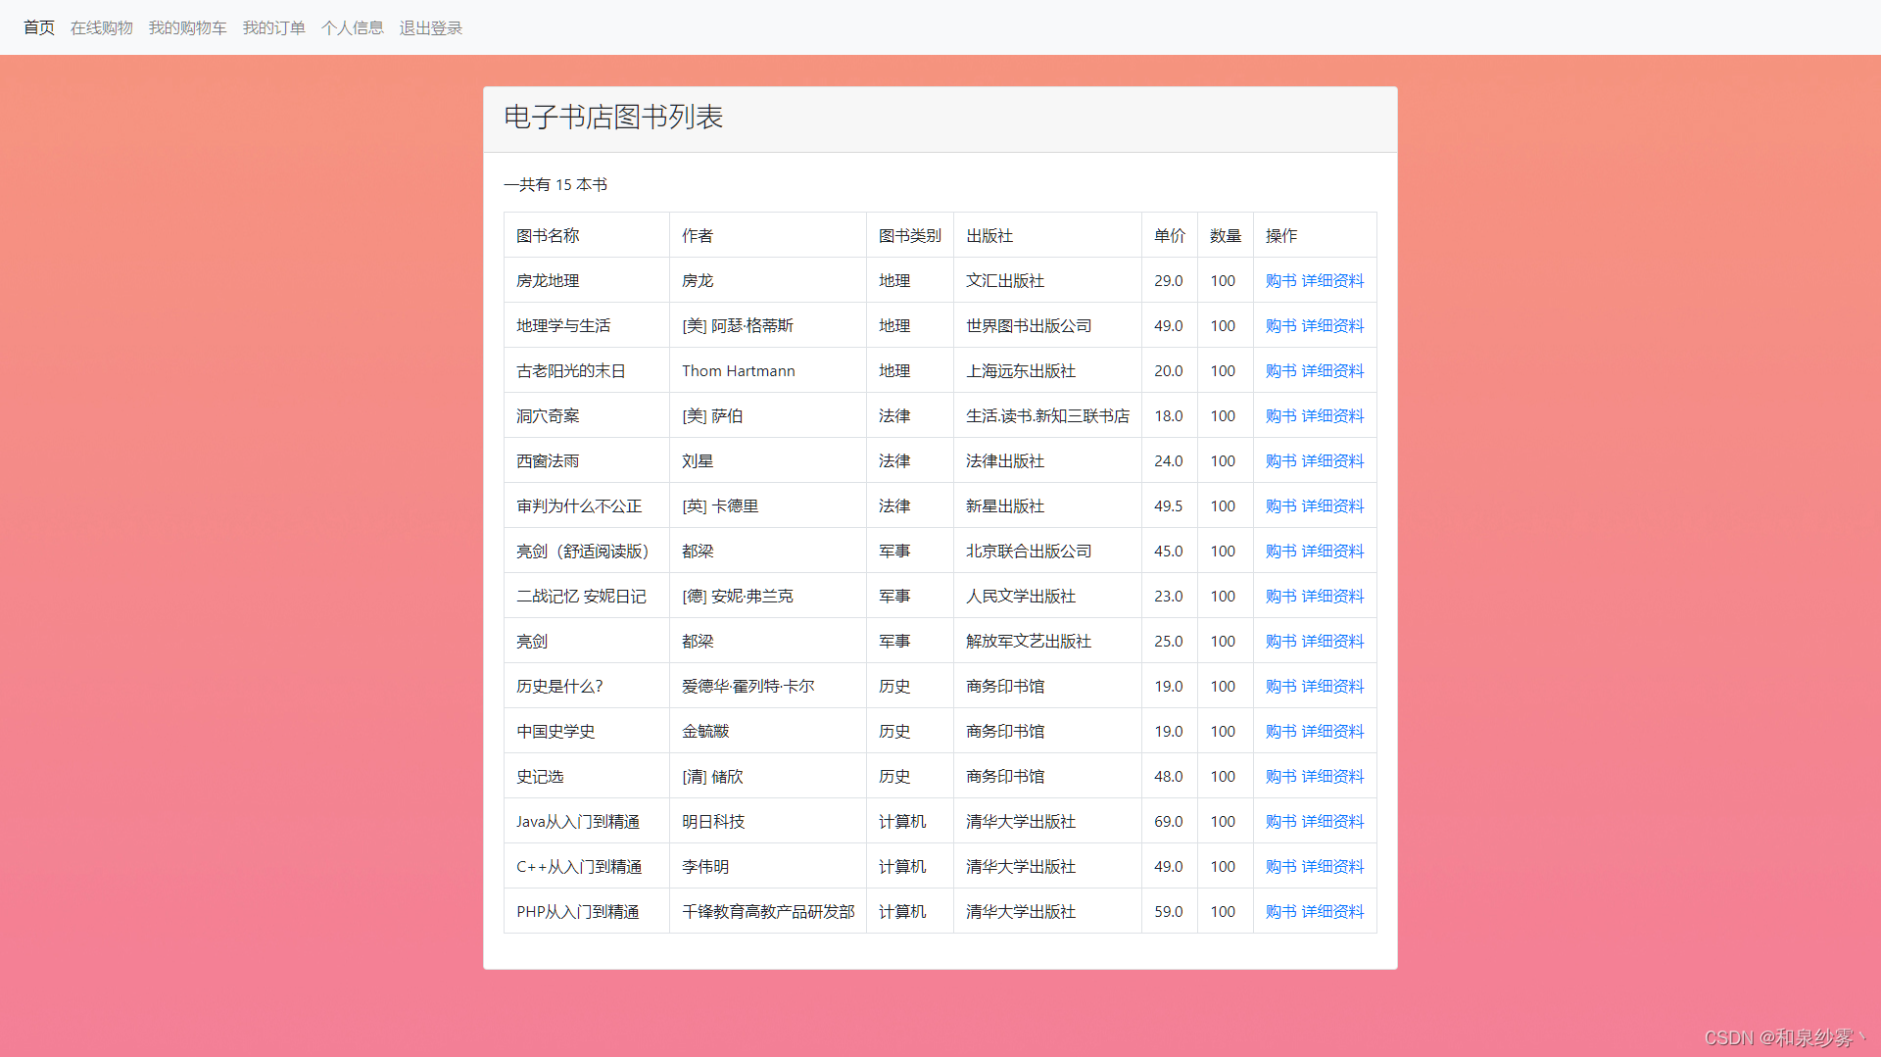Click 购书 for 地理学与生活
The height and width of the screenshot is (1057, 1881).
click(x=1279, y=325)
